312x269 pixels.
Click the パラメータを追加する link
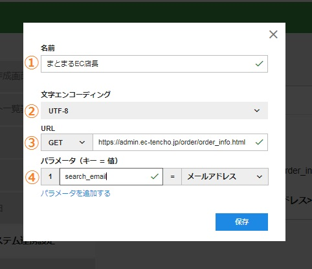point(76,193)
